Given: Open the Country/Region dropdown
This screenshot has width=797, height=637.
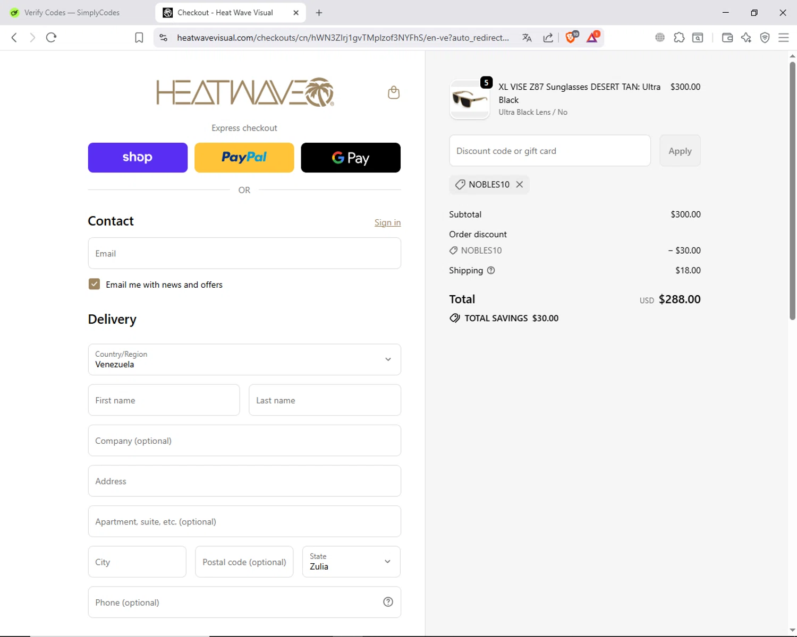Looking at the screenshot, I should (244, 359).
